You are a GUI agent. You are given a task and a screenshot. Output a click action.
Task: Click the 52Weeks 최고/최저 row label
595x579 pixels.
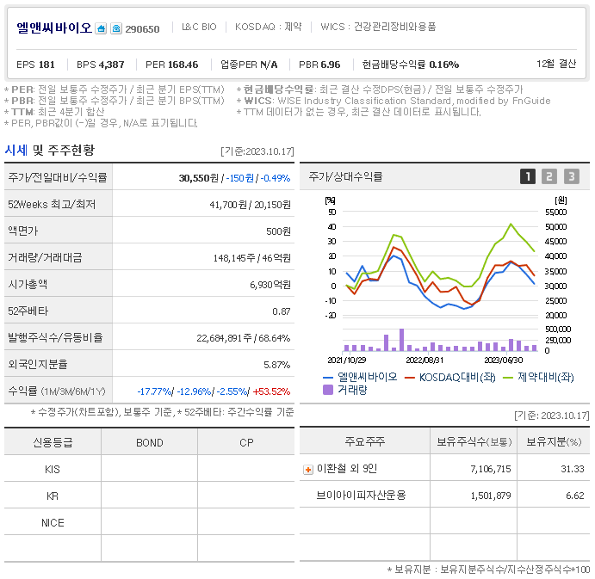pos(52,205)
